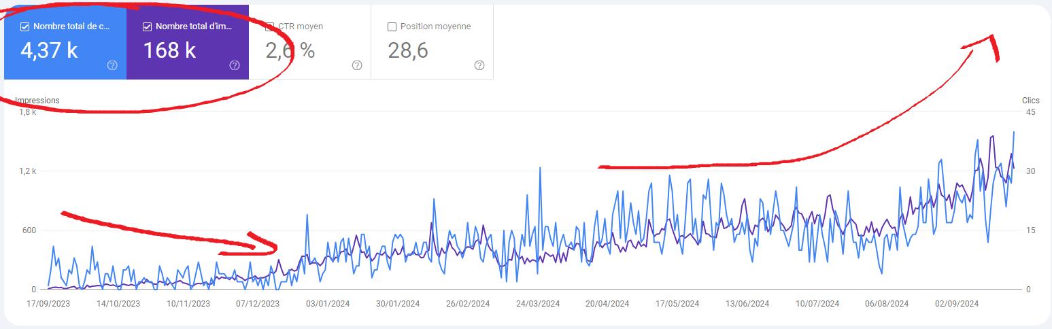Select the 2,6 % CTR metric card
This screenshot has width=1052, height=329.
pos(310,42)
